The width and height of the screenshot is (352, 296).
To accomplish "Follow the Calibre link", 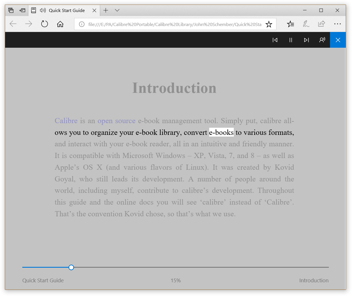I will tap(66, 121).
